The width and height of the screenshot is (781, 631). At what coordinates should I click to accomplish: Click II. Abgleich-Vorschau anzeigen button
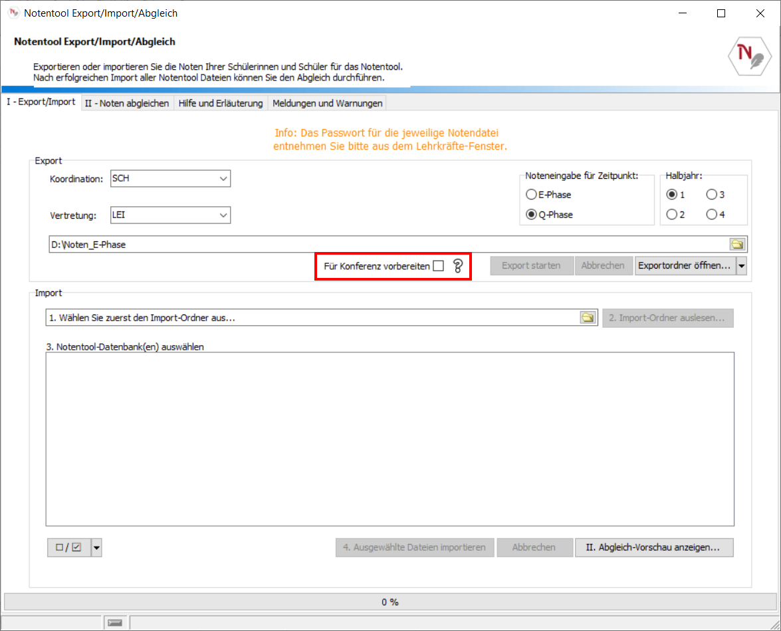653,547
